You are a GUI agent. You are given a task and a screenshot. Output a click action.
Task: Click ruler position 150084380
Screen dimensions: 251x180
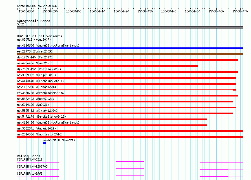tap(26, 11)
